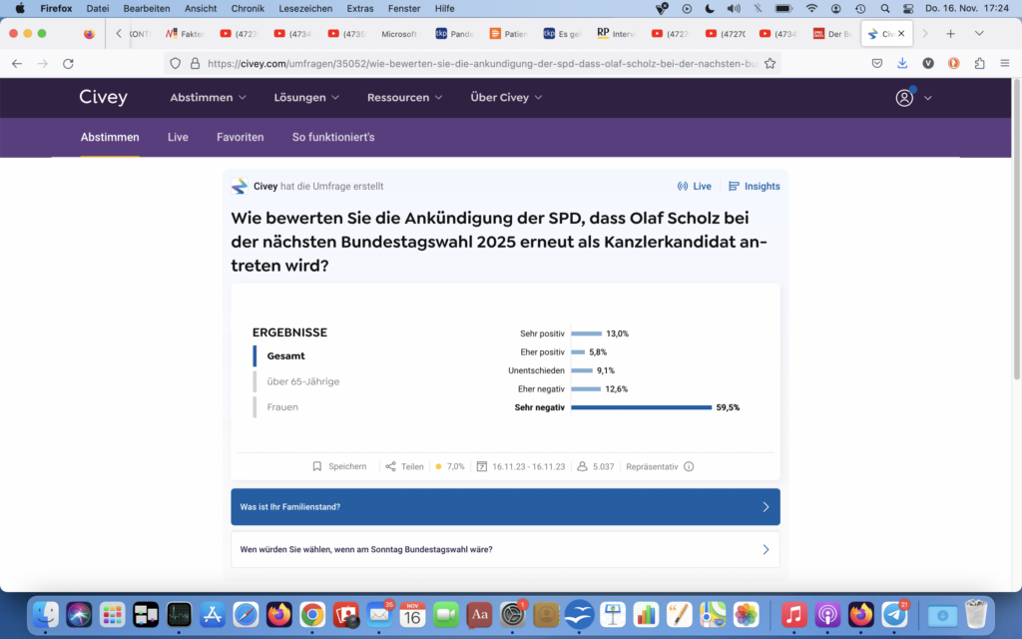Expand the Lösungen dropdown menu
Image resolution: width=1022 pixels, height=639 pixels.
(x=306, y=98)
